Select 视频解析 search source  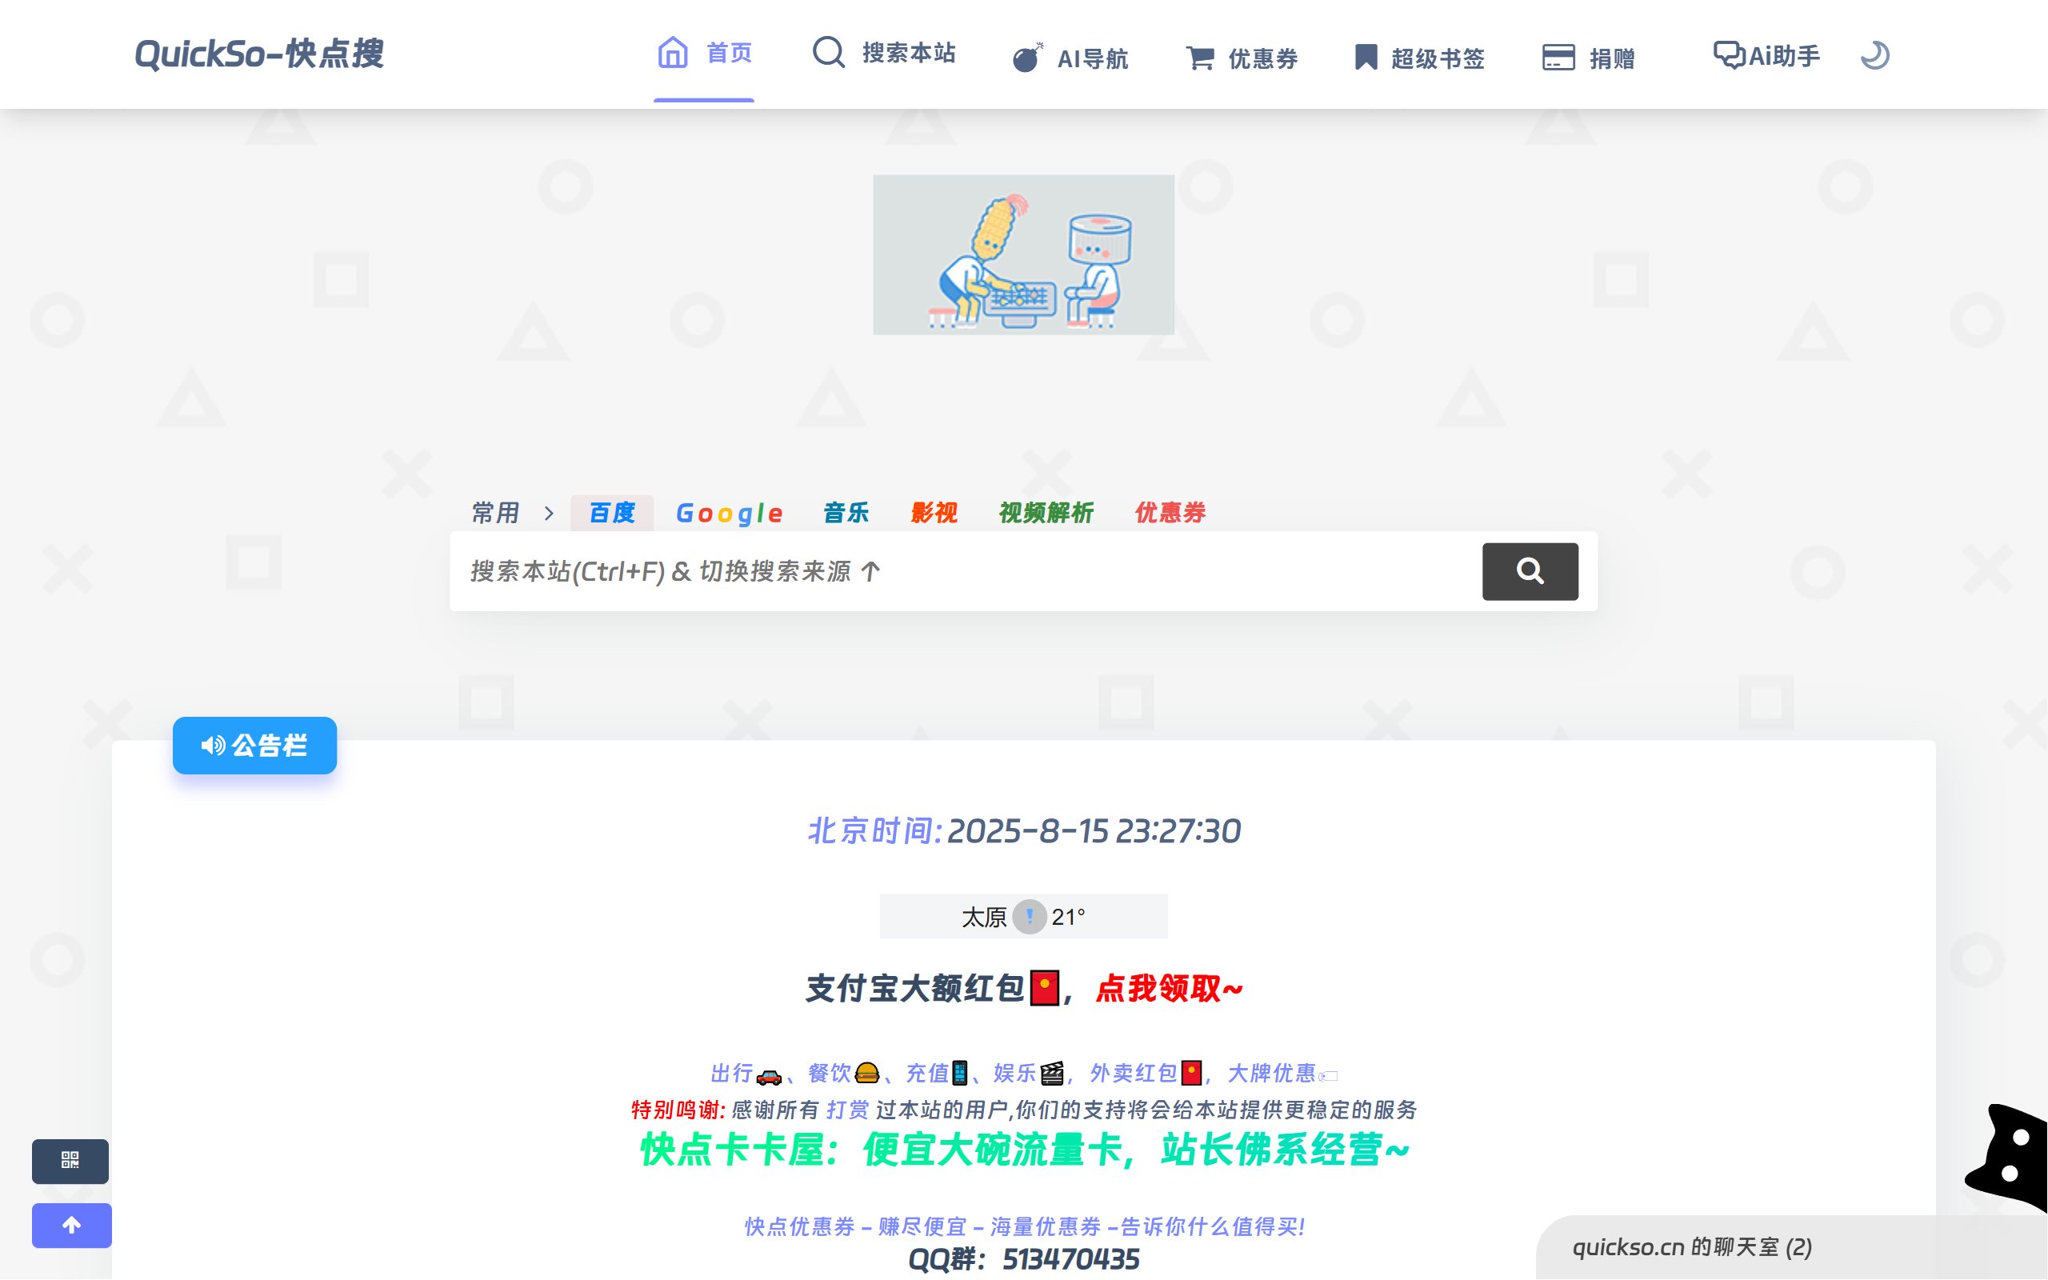pyautogui.click(x=1046, y=513)
